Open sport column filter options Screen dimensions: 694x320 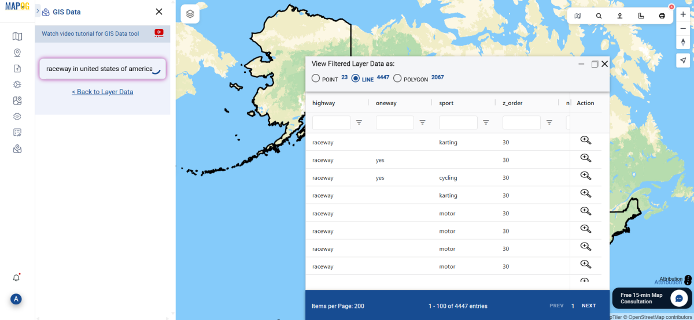pos(486,122)
